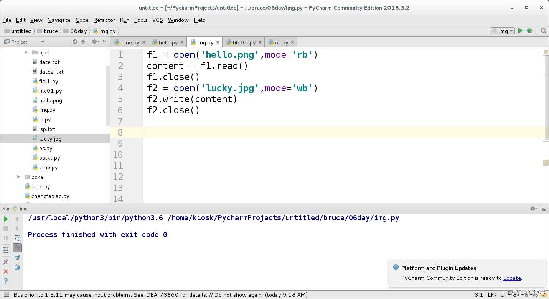Close the os.py editor tab

tap(292, 42)
